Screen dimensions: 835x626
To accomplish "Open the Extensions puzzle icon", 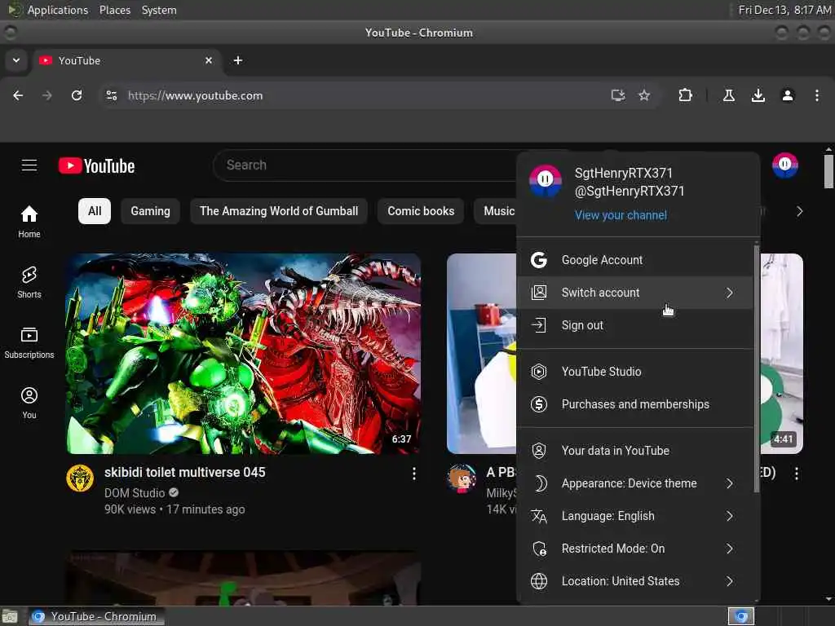I will pos(685,95).
